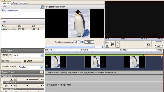The width and height of the screenshot is (164, 92).
Task: Click the Selected Clip Preview horizontal scrollbar
Action: (71, 47)
